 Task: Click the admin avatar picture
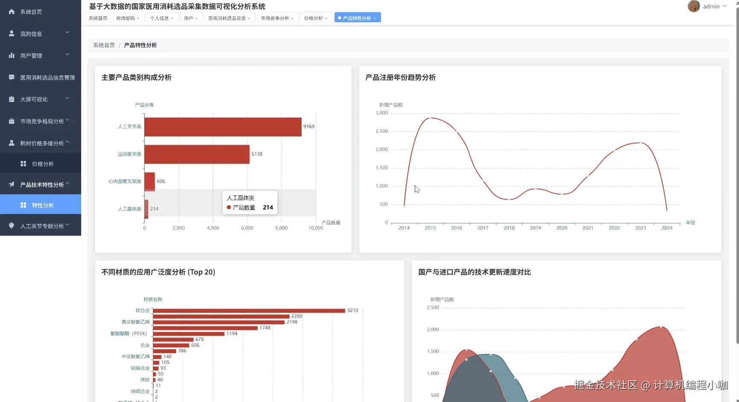(x=694, y=6)
